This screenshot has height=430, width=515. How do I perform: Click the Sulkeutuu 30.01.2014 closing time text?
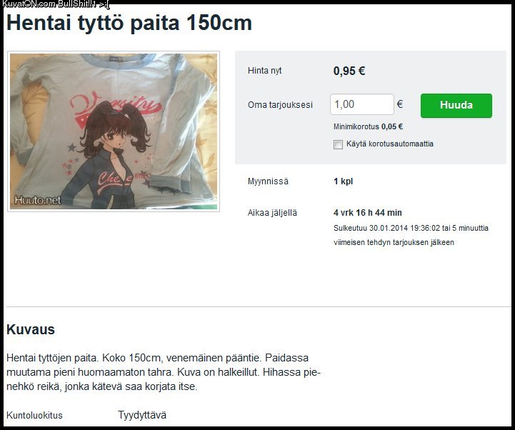[x=411, y=235]
